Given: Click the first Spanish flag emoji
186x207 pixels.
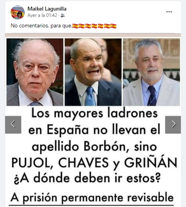Looking at the screenshot, I should (75, 26).
